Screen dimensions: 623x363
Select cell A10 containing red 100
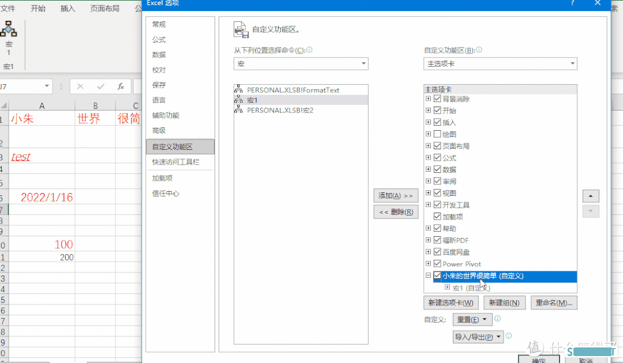42,244
